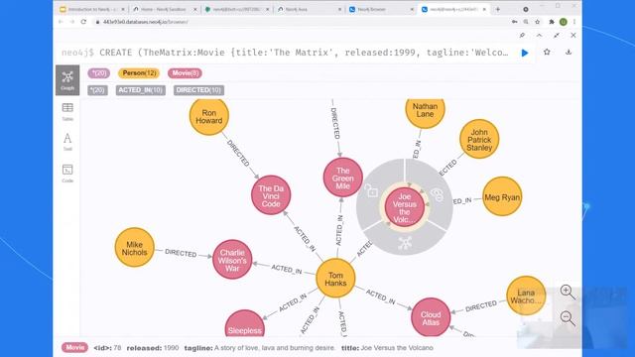This screenshot has height=357, width=635.
Task: Go back in browser history
Action: tap(62, 22)
